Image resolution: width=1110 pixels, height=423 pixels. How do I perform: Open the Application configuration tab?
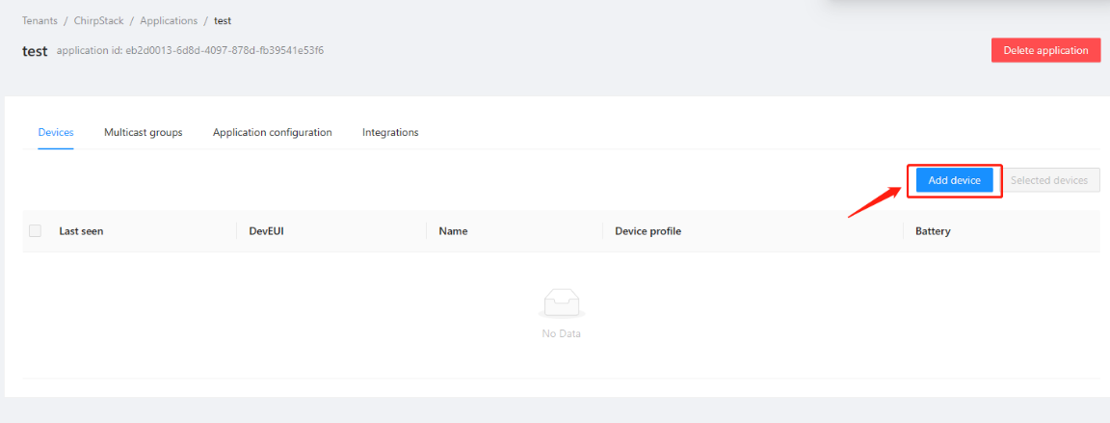click(272, 132)
